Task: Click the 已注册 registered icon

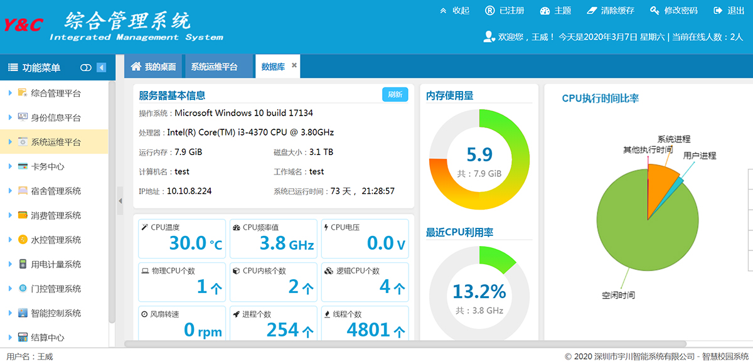Action: 490,11
